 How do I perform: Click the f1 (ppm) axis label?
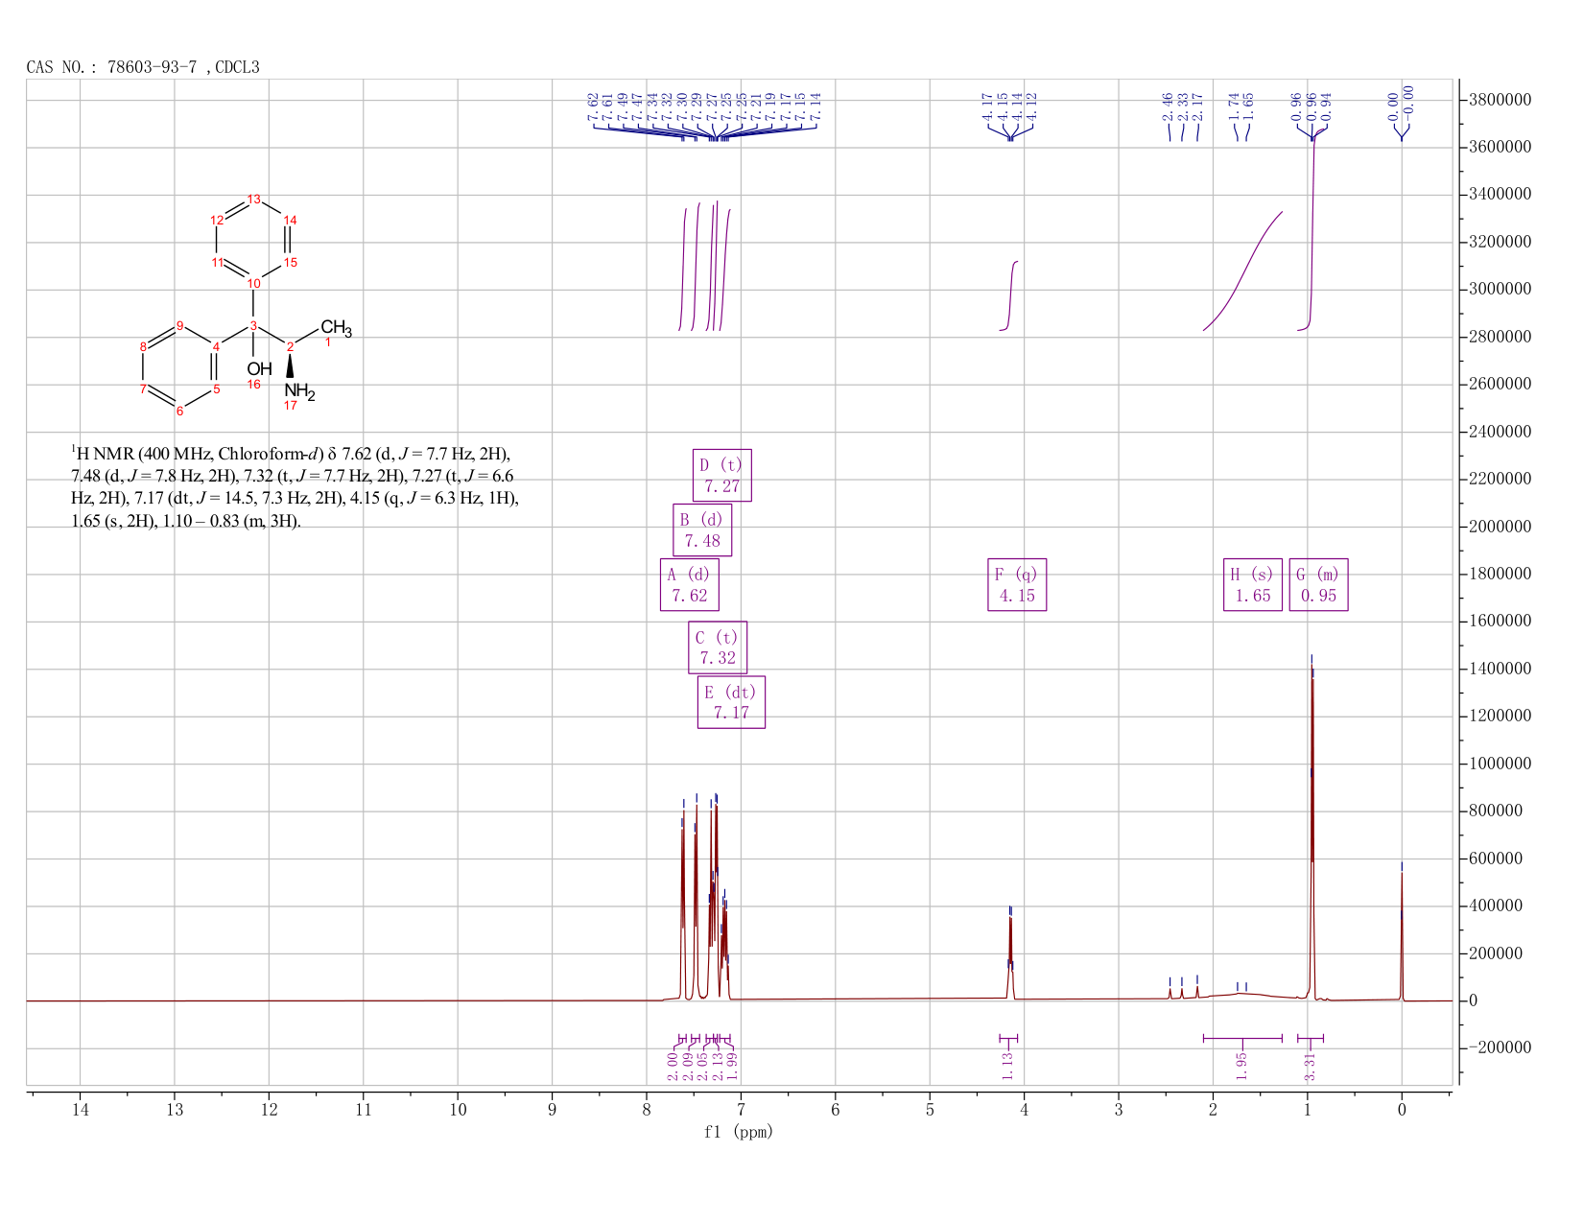(738, 1132)
